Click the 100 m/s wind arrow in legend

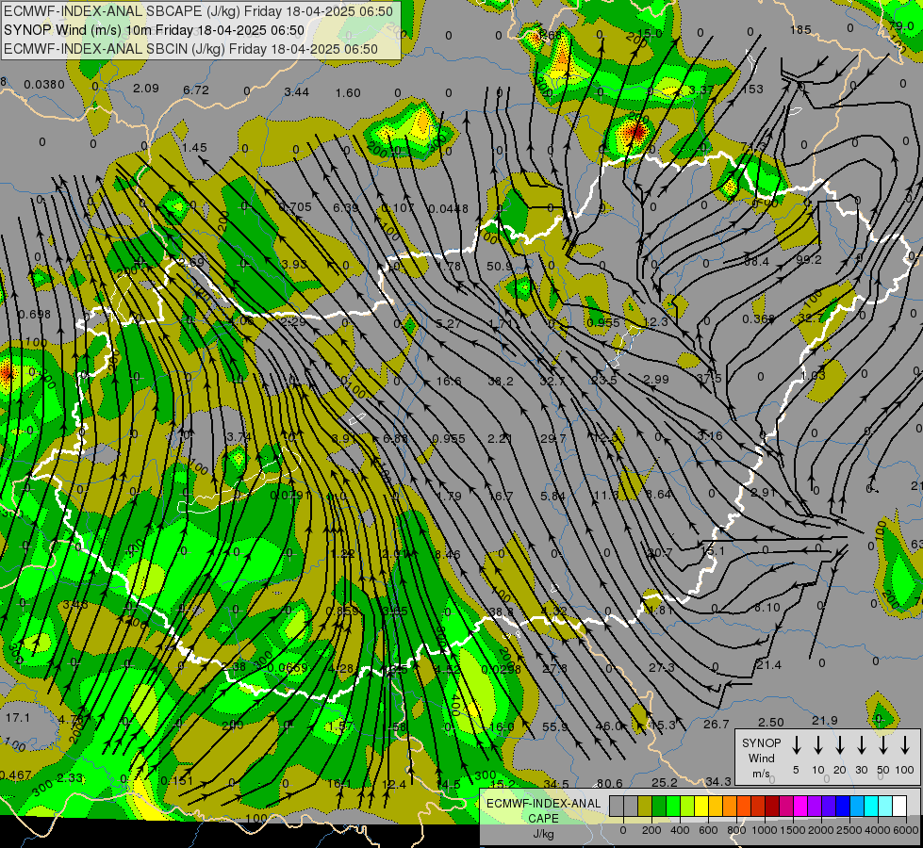(x=905, y=745)
